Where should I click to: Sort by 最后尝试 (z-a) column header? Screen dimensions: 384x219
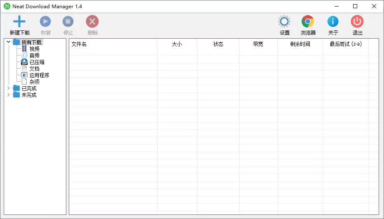click(346, 44)
